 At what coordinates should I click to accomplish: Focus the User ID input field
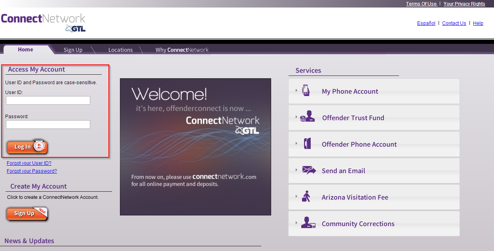coord(48,100)
